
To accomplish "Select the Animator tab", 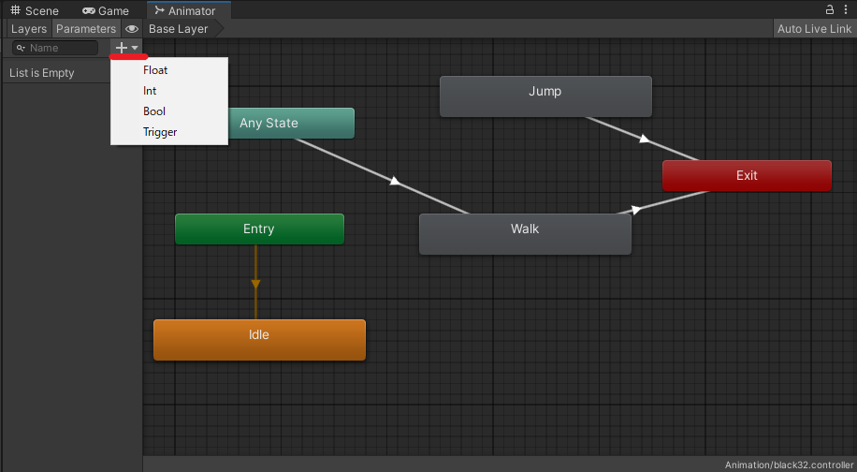I will pyautogui.click(x=189, y=10).
